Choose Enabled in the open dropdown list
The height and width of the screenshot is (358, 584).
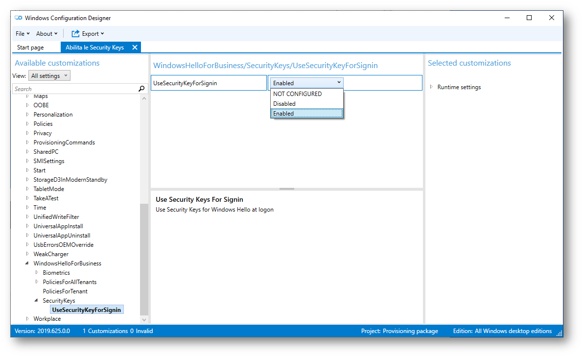(306, 114)
